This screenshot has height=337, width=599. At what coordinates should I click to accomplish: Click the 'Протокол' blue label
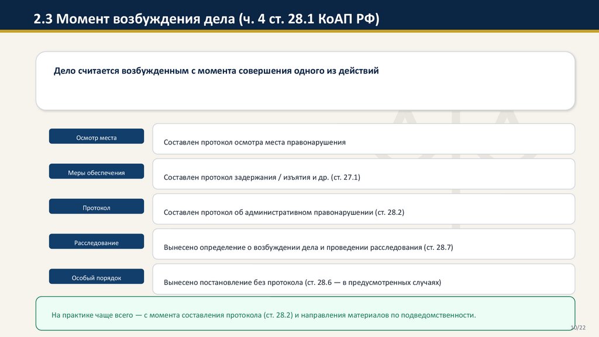point(97,207)
